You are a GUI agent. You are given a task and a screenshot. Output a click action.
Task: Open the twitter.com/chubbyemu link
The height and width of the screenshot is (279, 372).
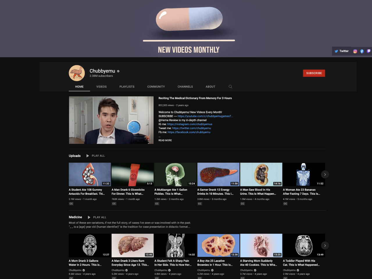[x=192, y=128]
